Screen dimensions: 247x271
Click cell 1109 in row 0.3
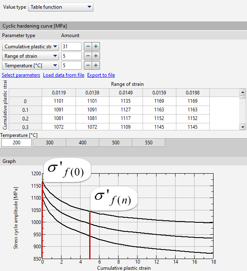126,127
